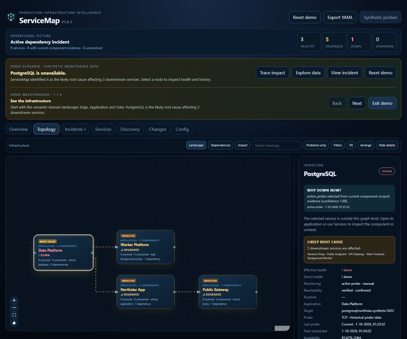Focus the Search topology field
Viewport: 407px width, 339px height.
[277, 145]
